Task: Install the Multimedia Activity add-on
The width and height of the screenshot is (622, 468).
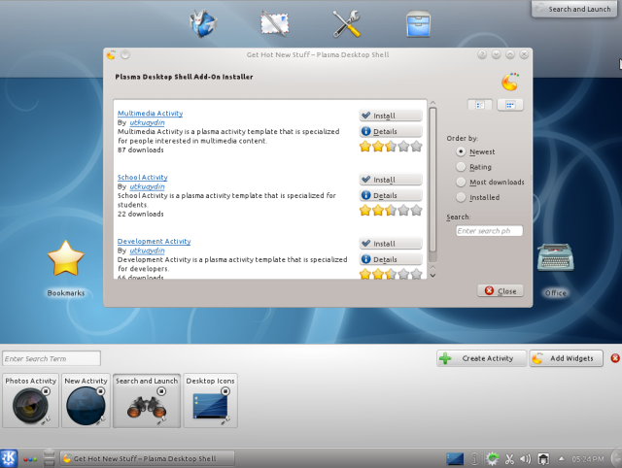Action: [x=391, y=116]
